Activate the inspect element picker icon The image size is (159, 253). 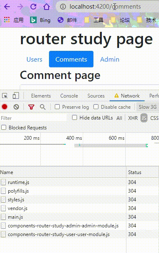click(x=5, y=95)
